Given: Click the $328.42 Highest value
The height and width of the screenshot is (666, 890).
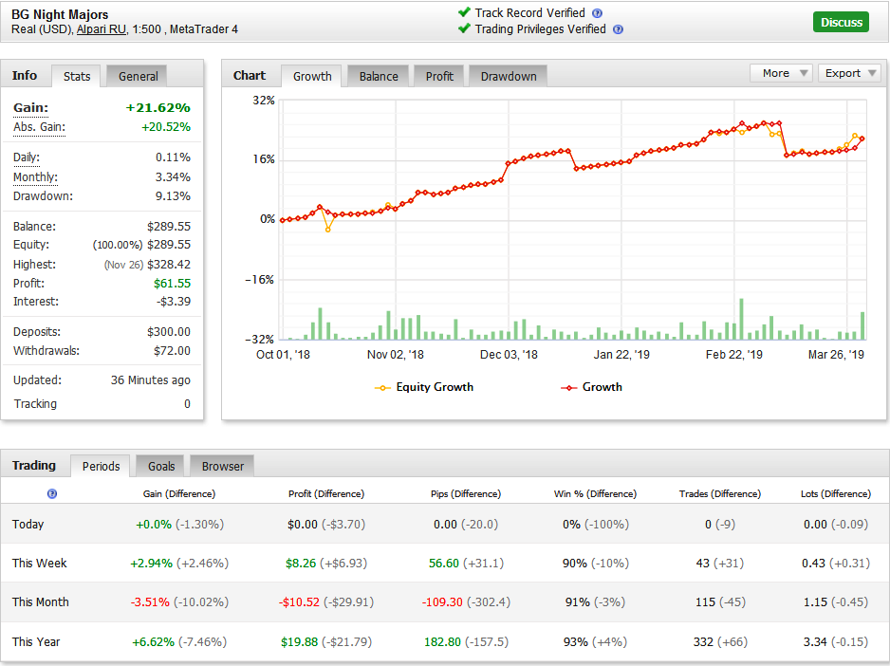Looking at the screenshot, I should (169, 265).
